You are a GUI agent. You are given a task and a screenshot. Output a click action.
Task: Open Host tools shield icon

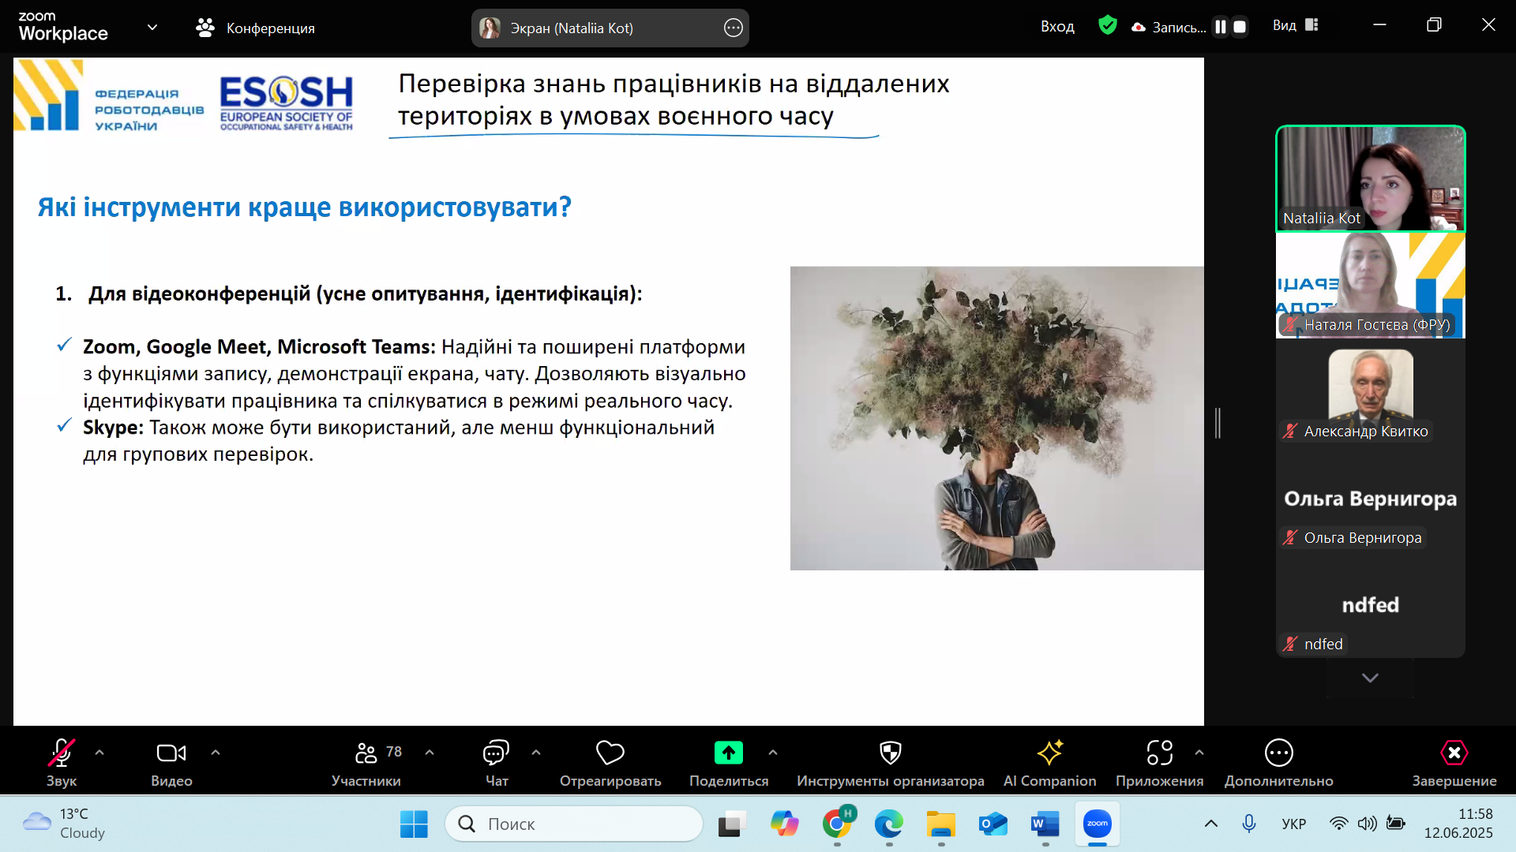(890, 753)
